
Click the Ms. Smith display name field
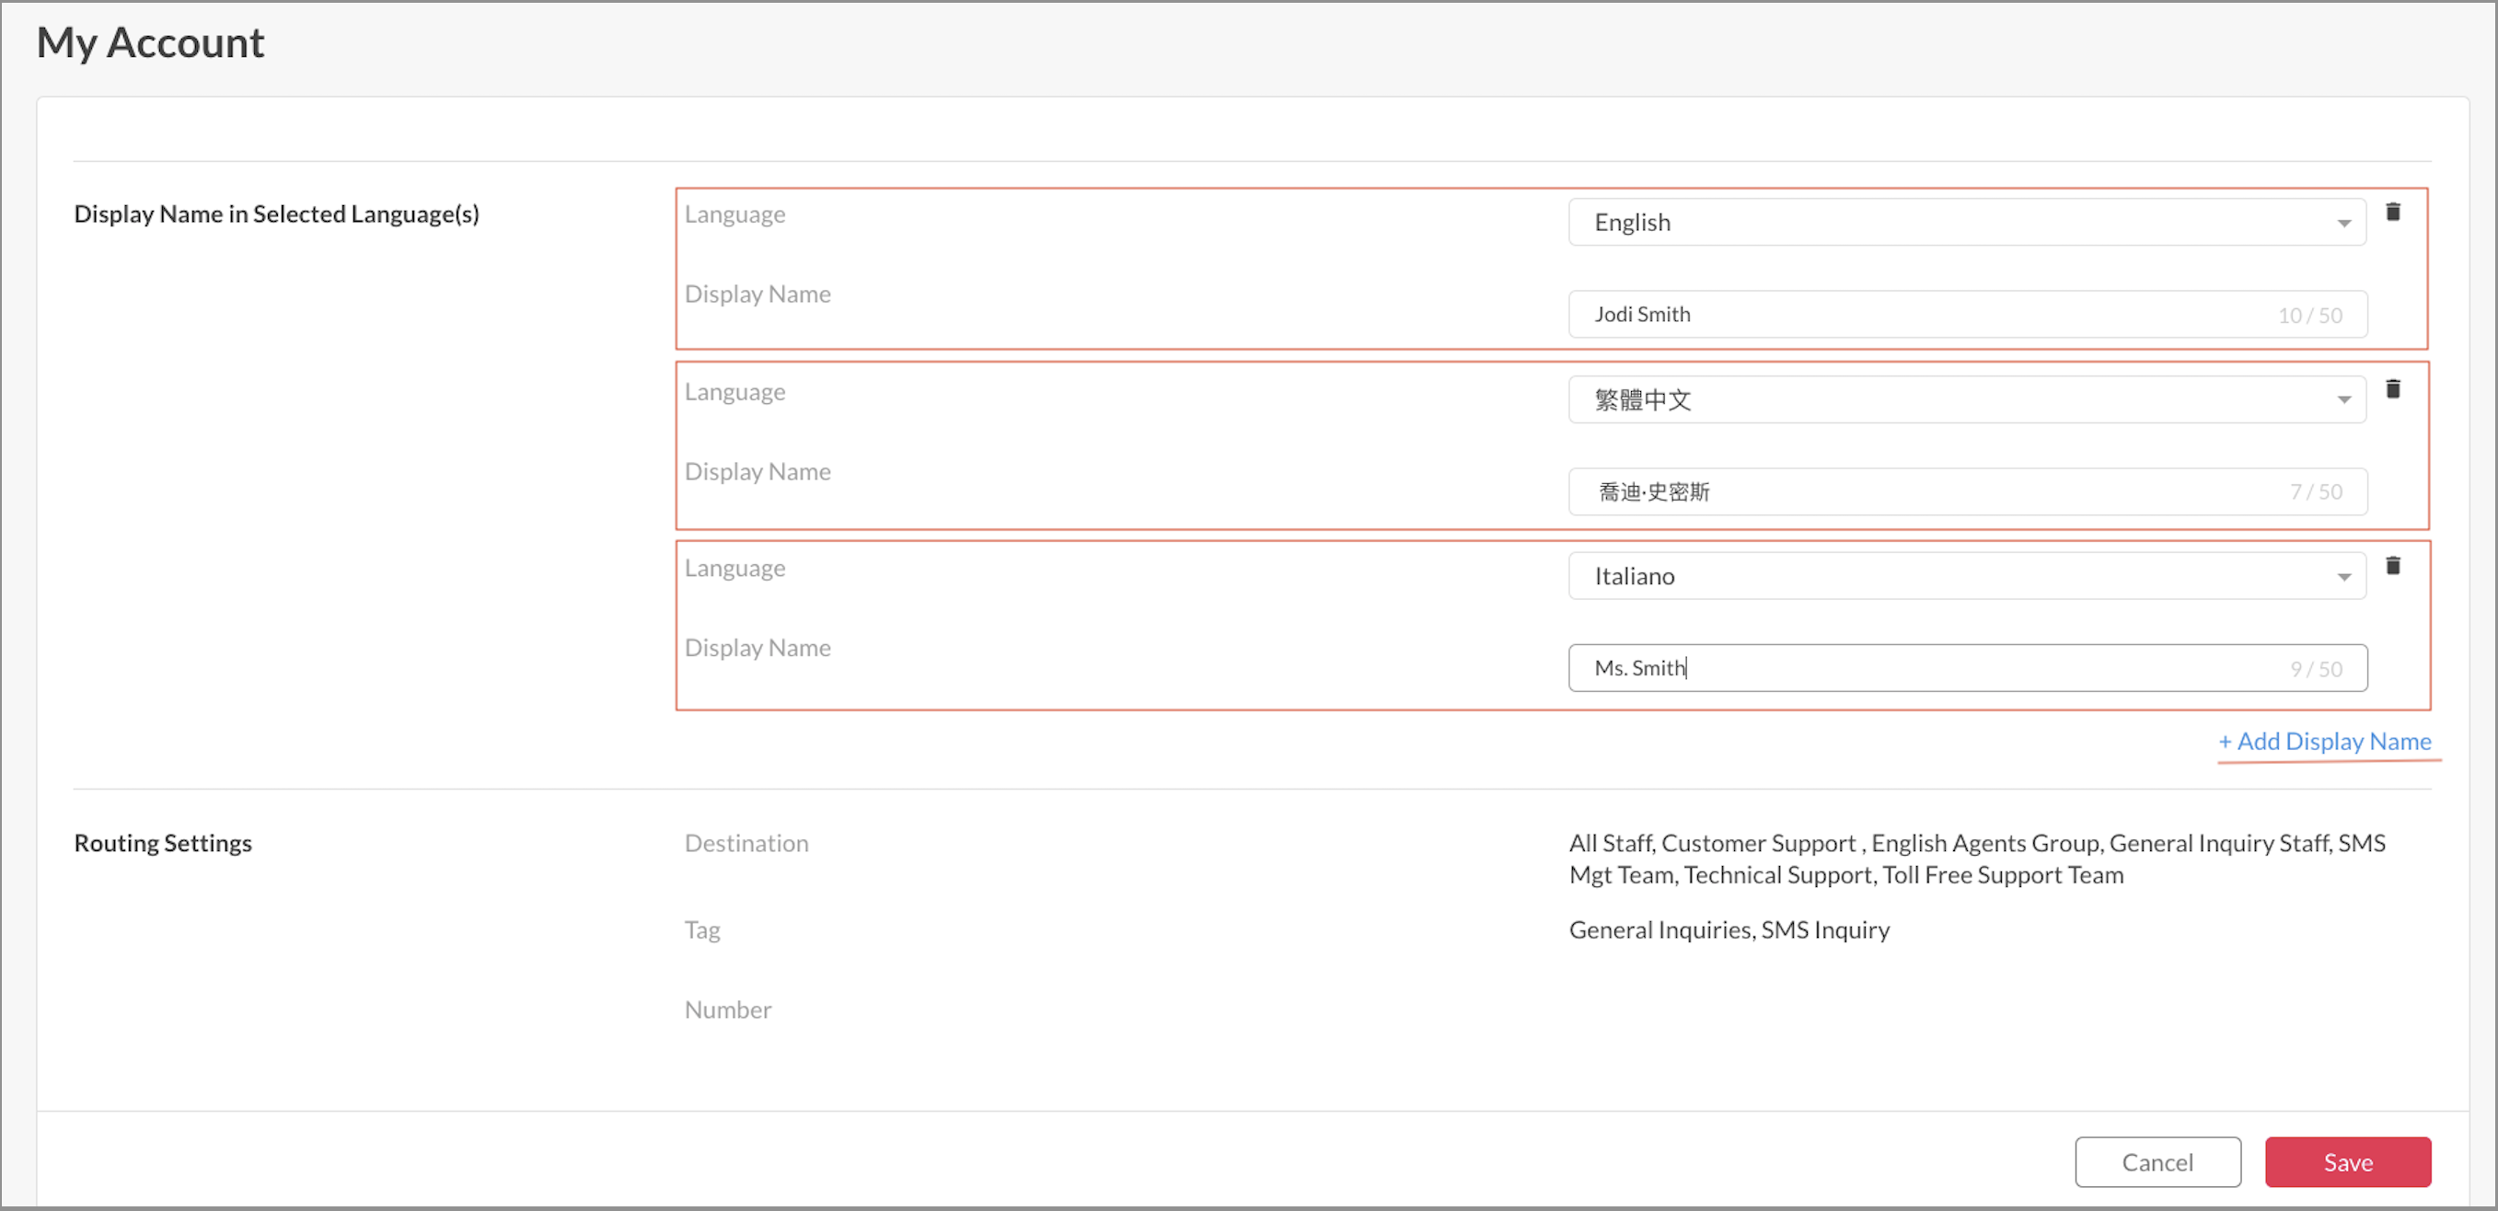(1930, 668)
